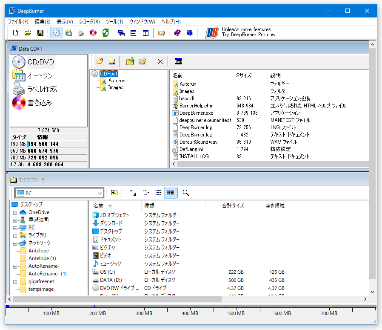Click the rename item icon in disc toolbar
The width and height of the screenshot is (382, 330).
pyautogui.click(x=112, y=61)
